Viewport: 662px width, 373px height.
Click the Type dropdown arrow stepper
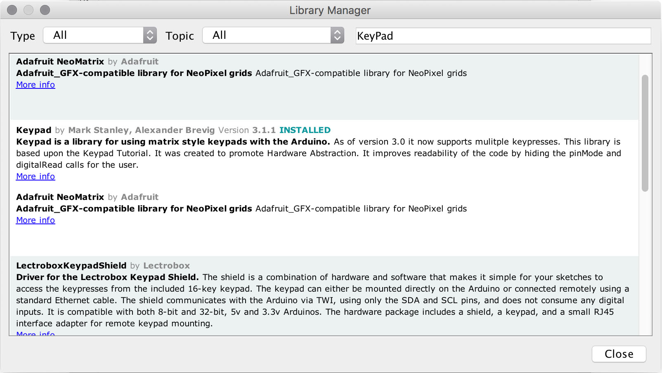[150, 35]
